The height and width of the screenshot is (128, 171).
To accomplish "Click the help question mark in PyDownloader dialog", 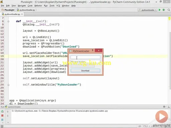I will [x=93, y=51].
